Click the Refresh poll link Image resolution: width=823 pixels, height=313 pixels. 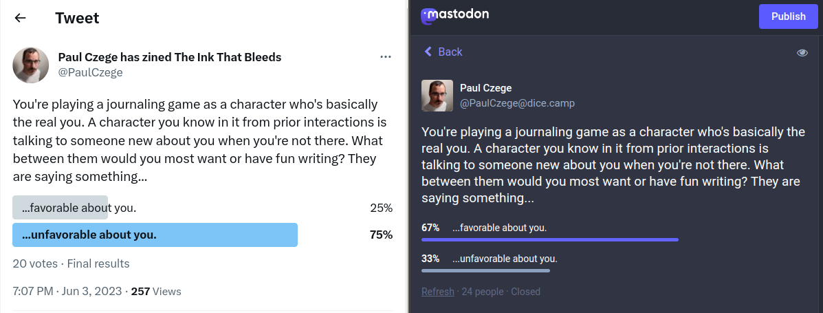click(x=437, y=292)
